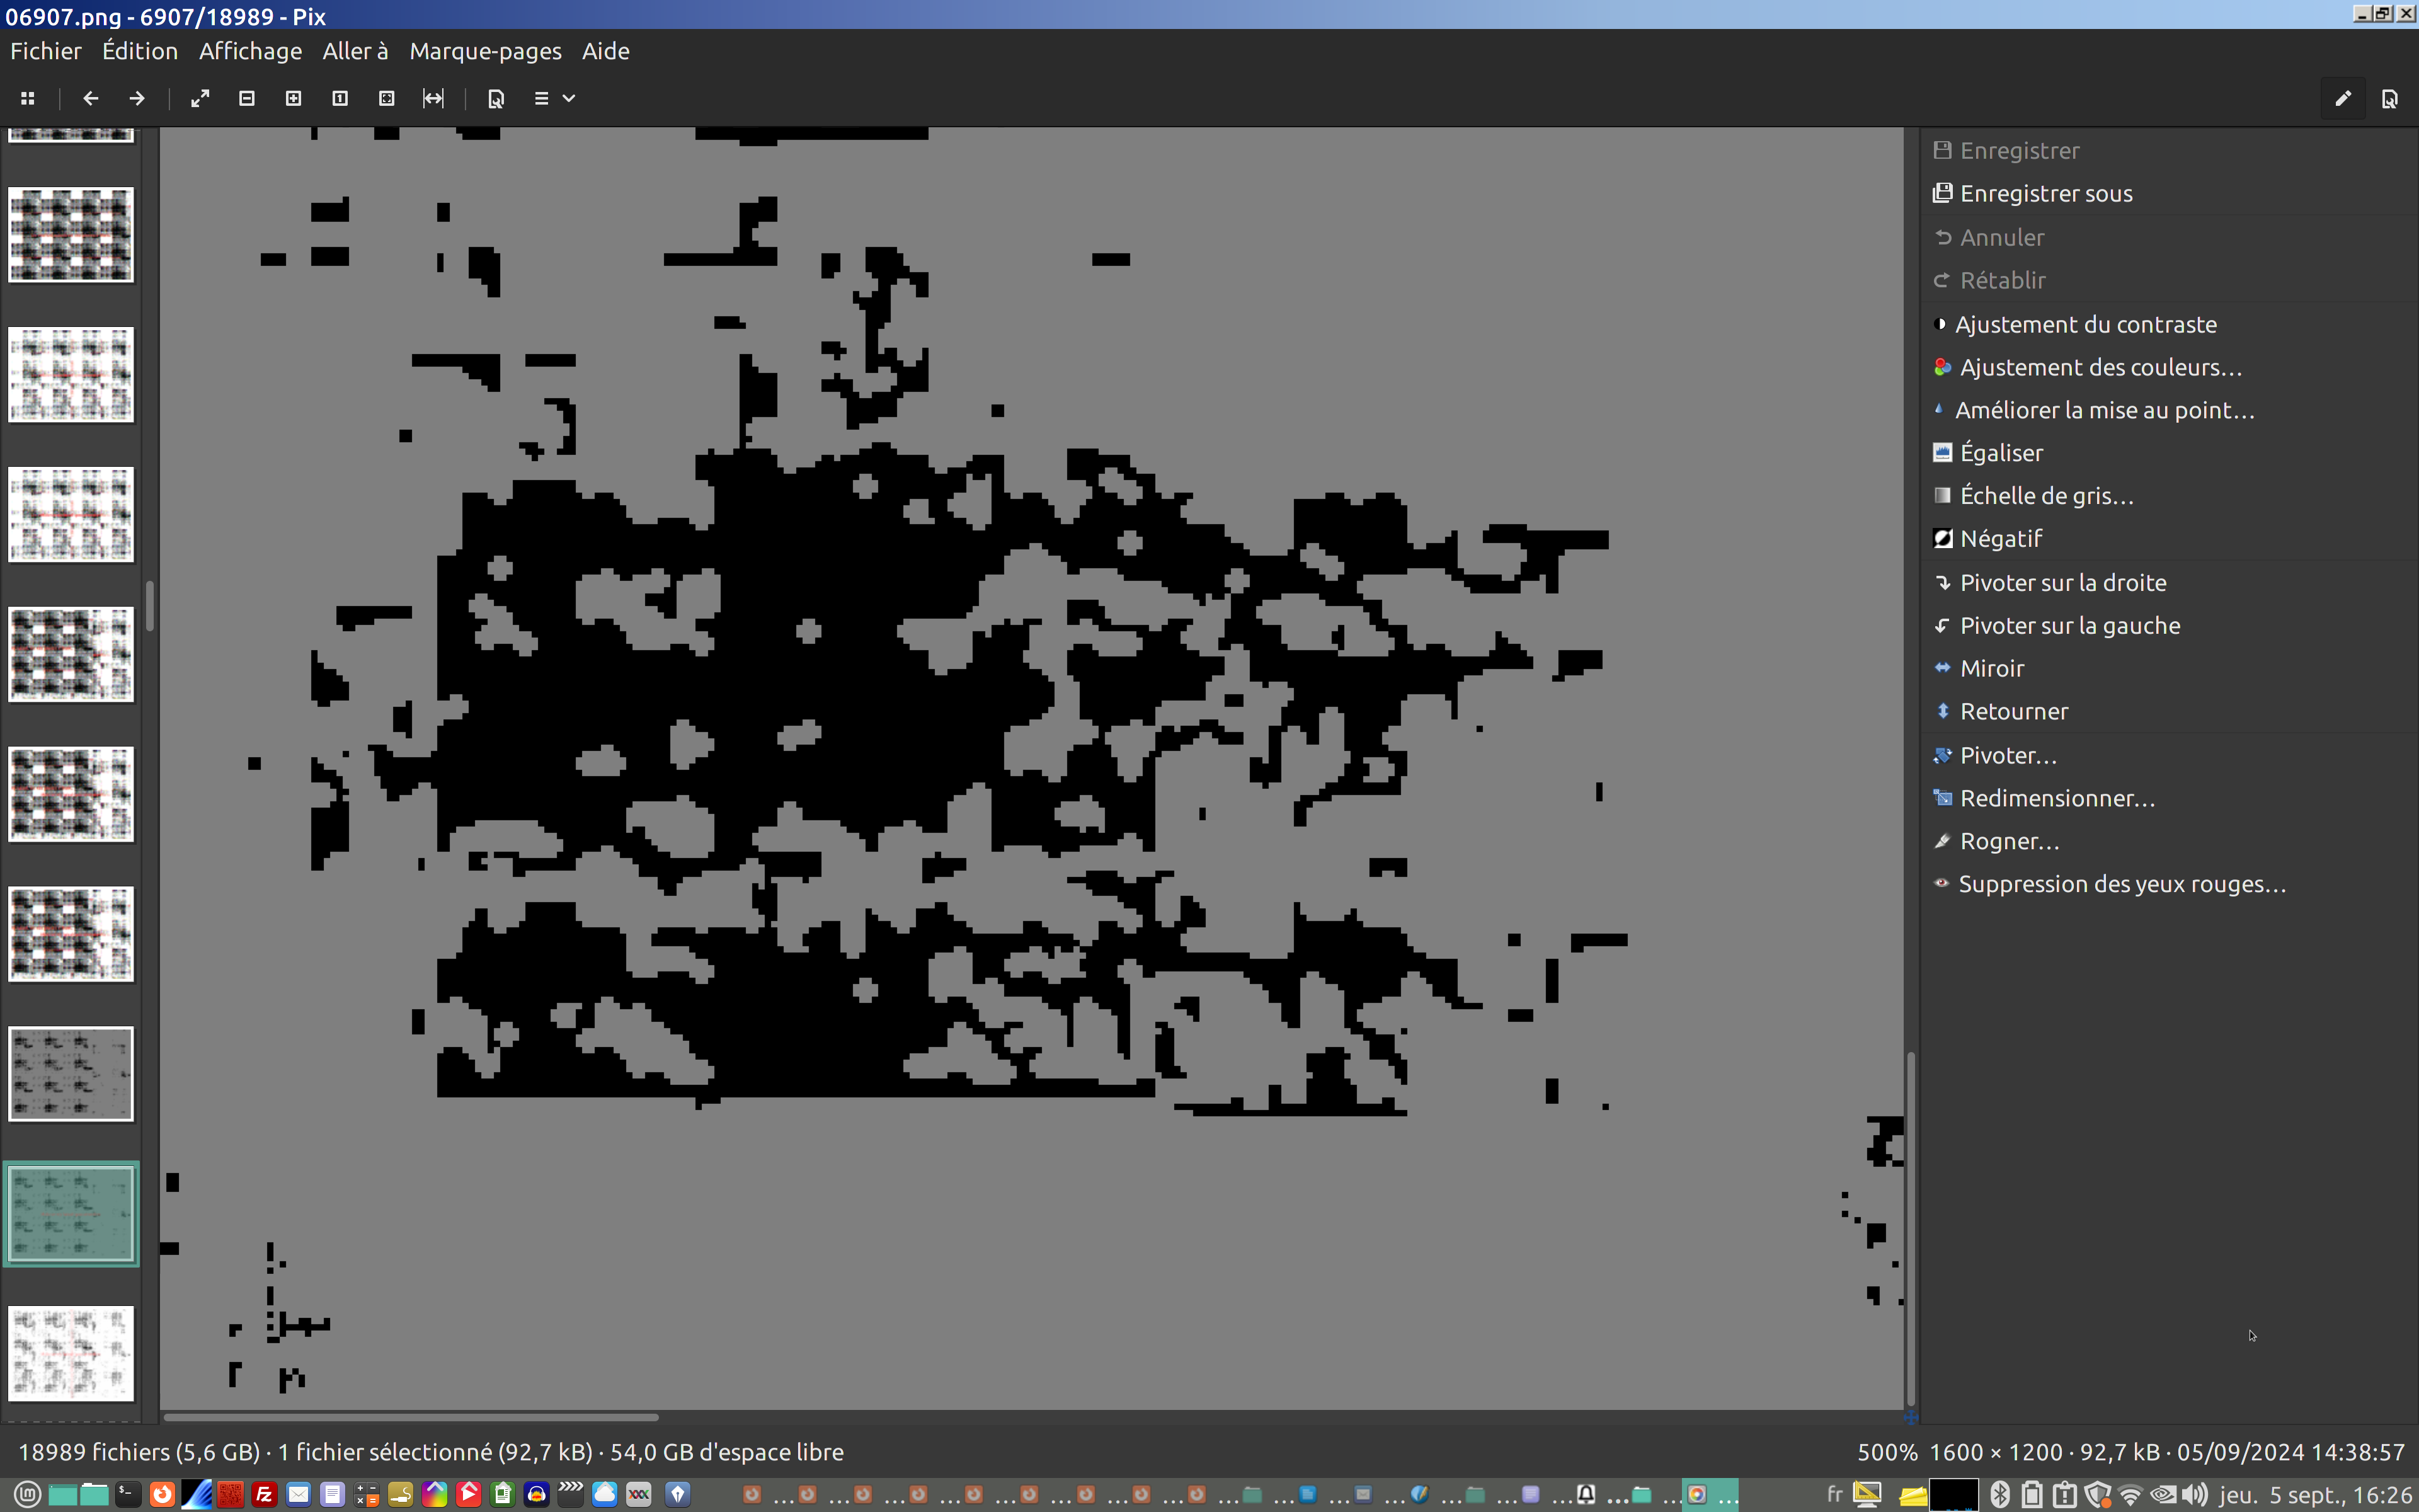The image size is (2419, 1512).
Task: Click the zoom out icon
Action: coord(247,98)
